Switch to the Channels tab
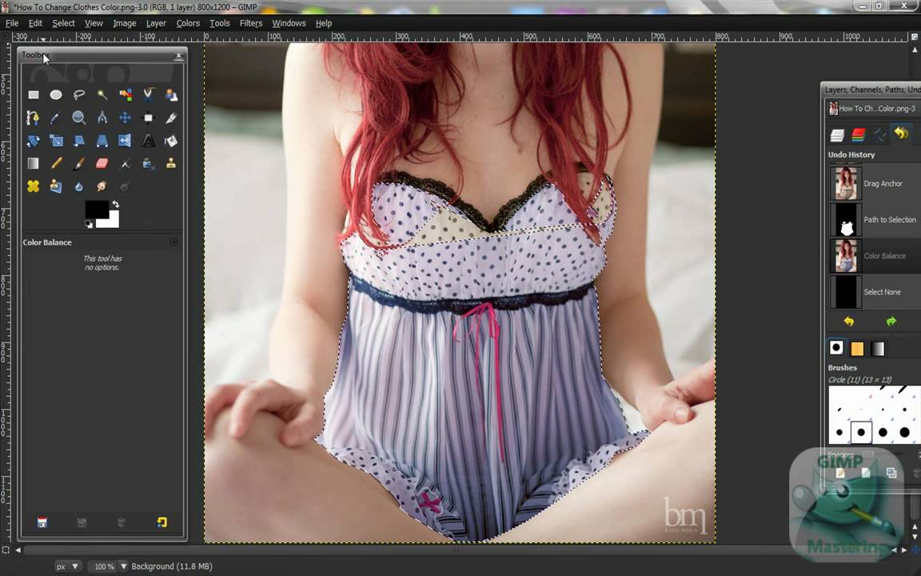 pyautogui.click(x=859, y=135)
